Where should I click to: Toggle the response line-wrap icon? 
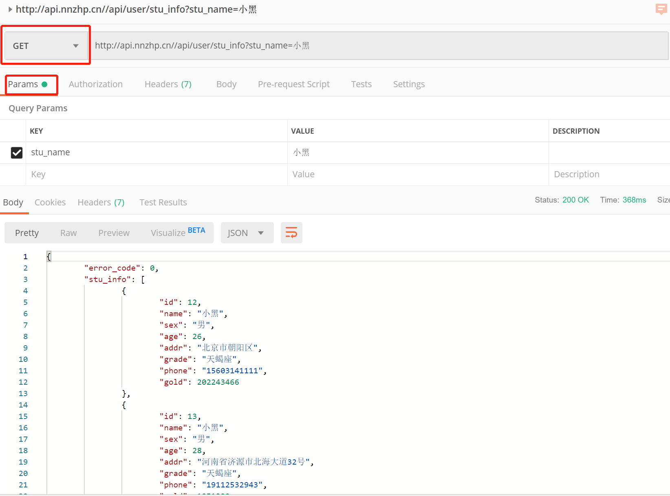pyautogui.click(x=291, y=233)
